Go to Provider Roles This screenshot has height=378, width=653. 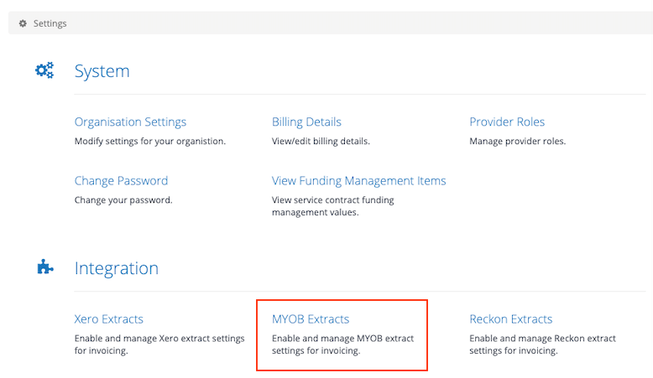pyautogui.click(x=507, y=122)
